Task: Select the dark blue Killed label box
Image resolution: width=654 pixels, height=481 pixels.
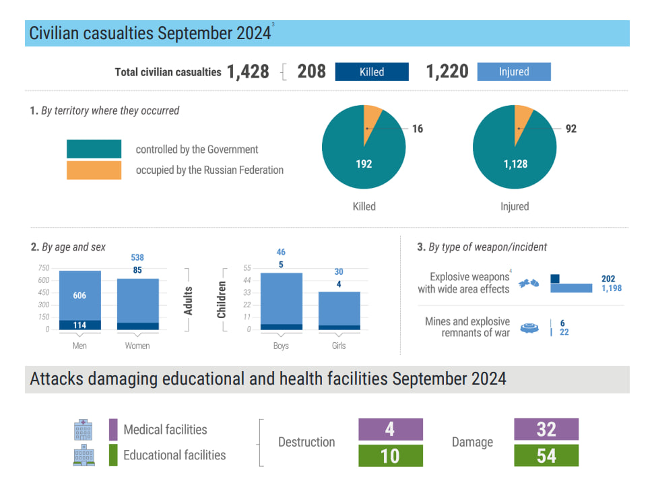Action: (372, 72)
